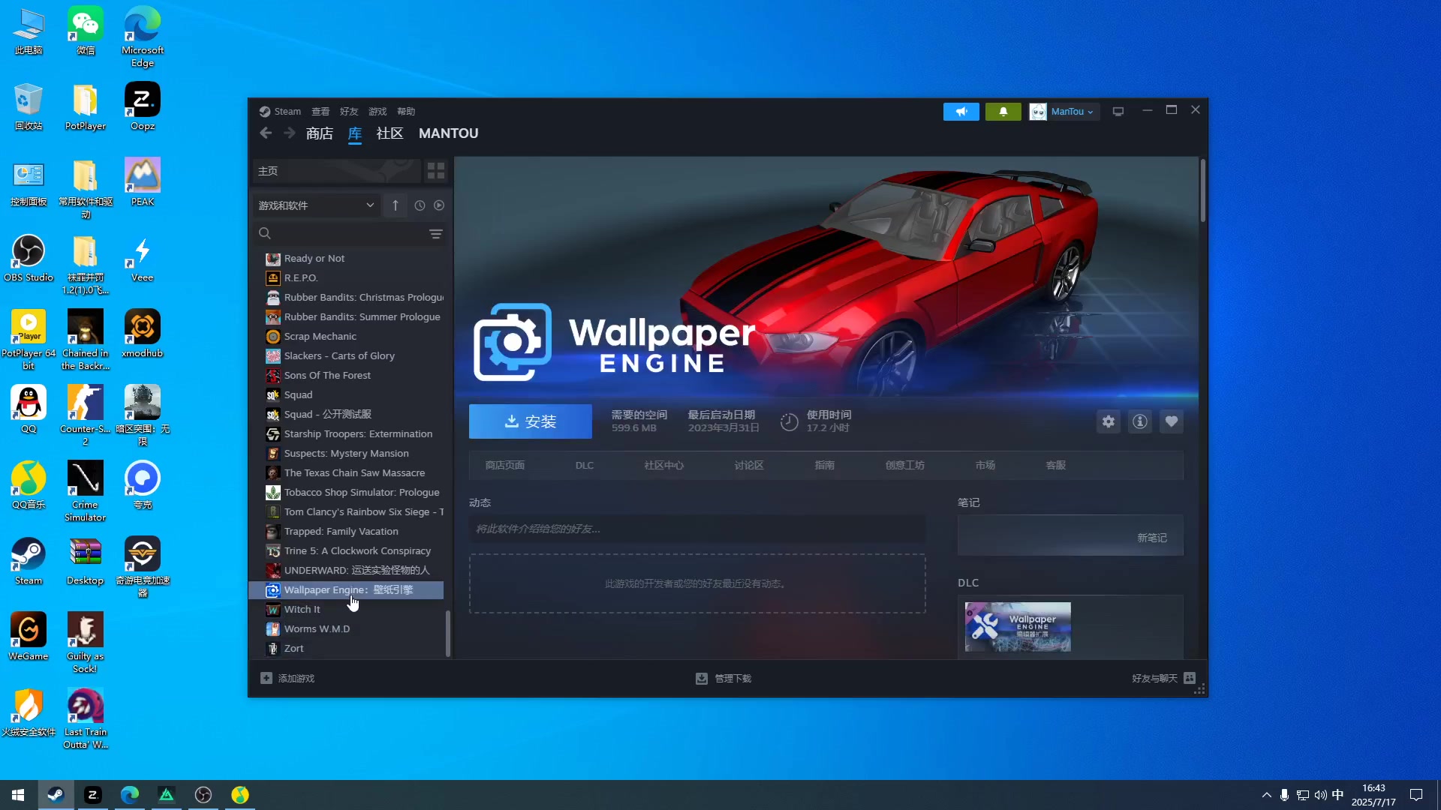Screen dimensions: 1441x810
Task: Click the Windows Start button
Action: click(18, 795)
